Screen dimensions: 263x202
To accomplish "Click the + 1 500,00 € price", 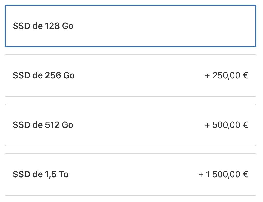I will [223, 174].
